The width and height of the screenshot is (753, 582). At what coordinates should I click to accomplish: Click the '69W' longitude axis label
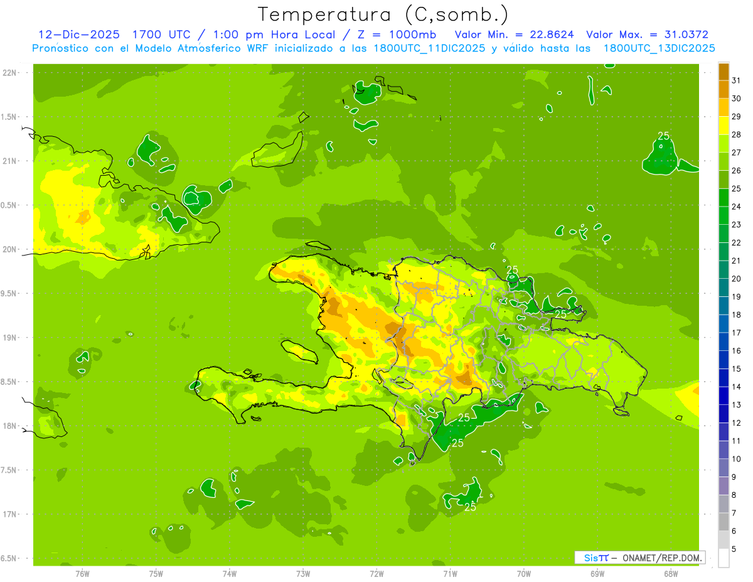coord(597,574)
